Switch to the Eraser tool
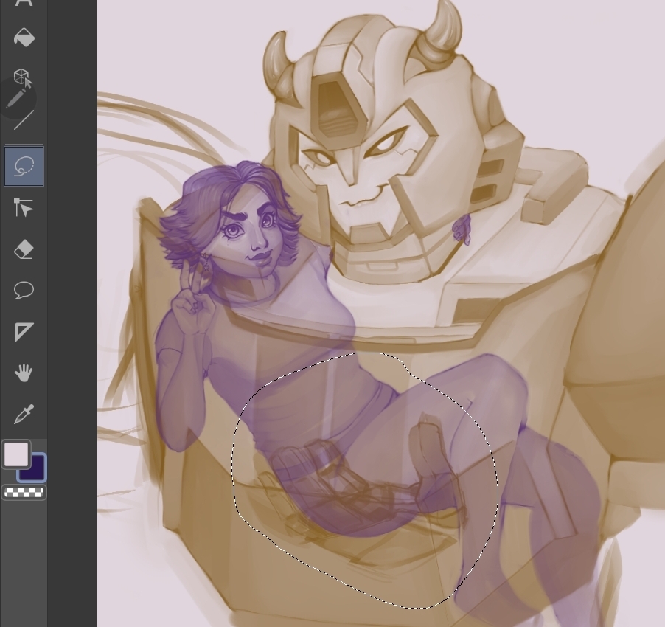 click(24, 249)
